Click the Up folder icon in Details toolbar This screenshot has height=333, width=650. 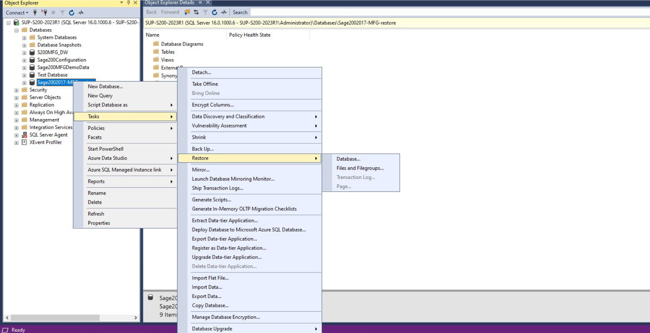pos(187,12)
